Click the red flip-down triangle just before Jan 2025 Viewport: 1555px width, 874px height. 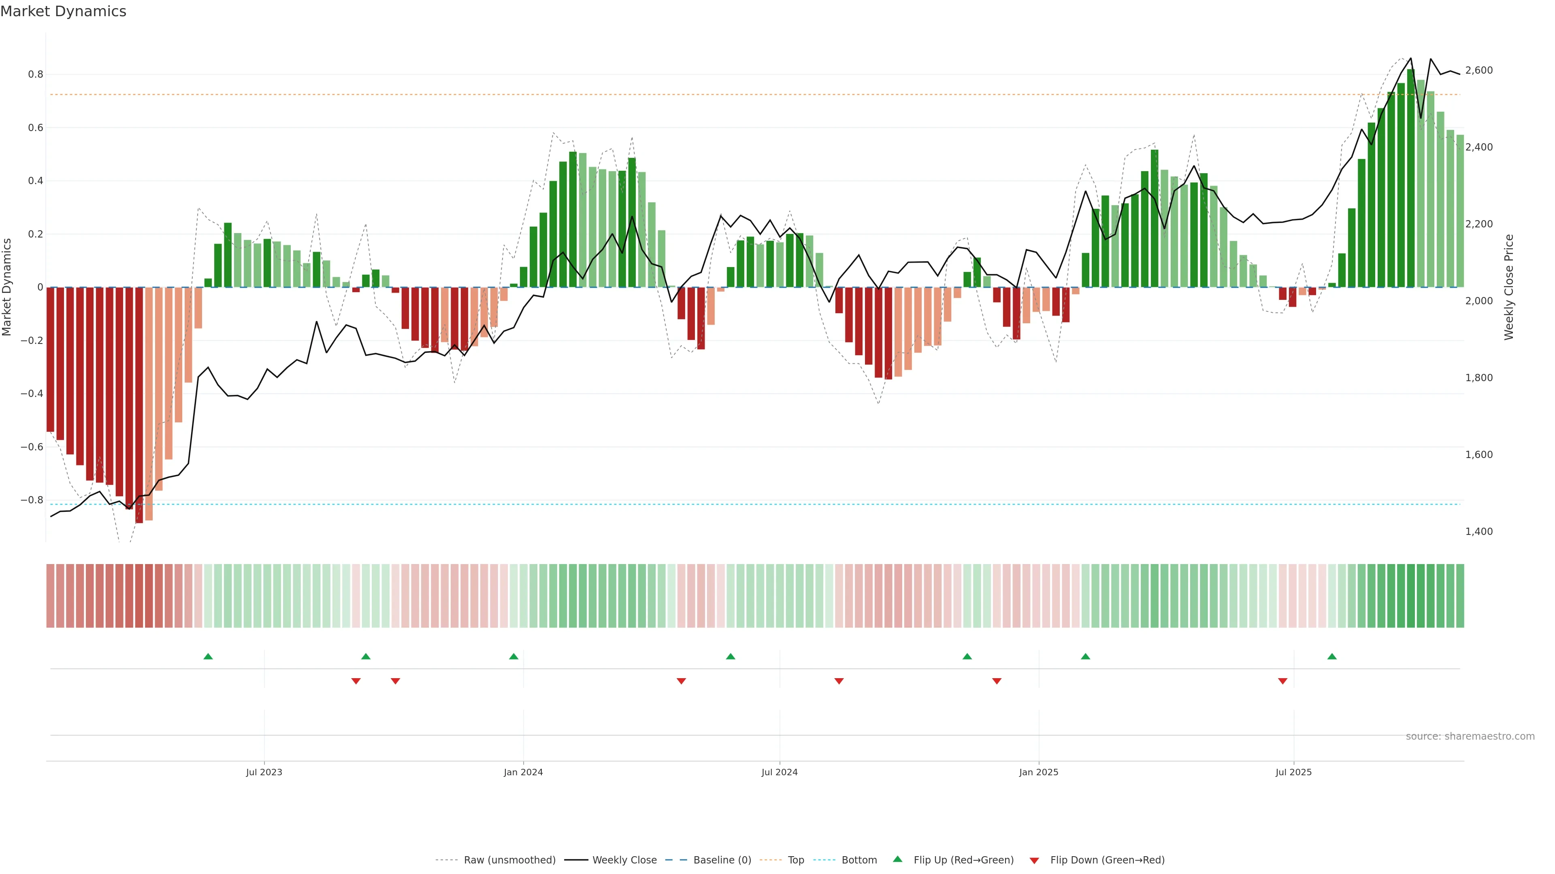point(997,681)
